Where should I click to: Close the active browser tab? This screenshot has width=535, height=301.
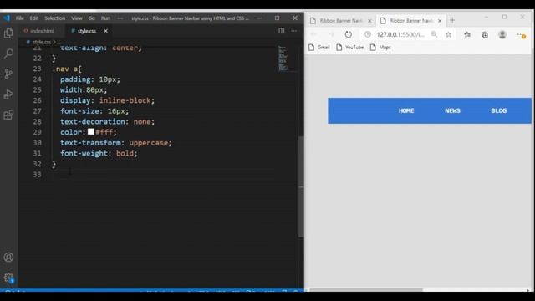440,21
